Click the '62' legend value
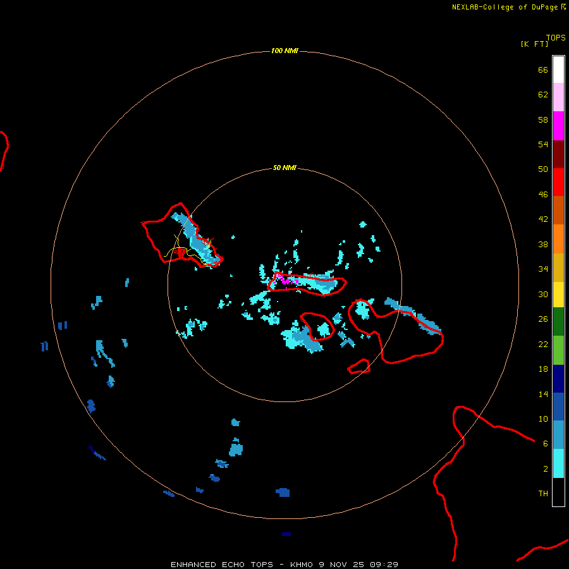This screenshot has width=569, height=569. coord(543,95)
